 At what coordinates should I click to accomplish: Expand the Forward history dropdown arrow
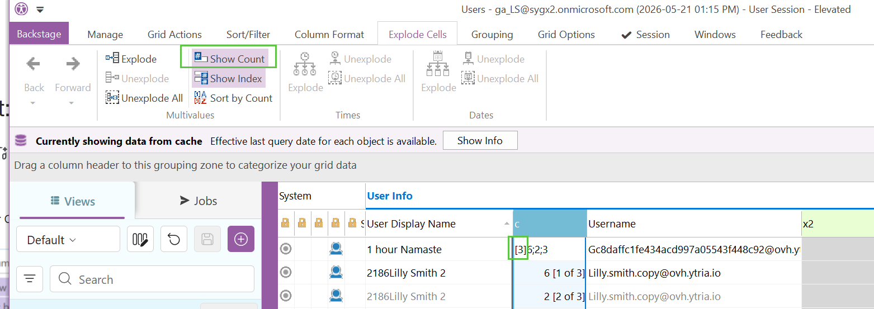coord(72,103)
